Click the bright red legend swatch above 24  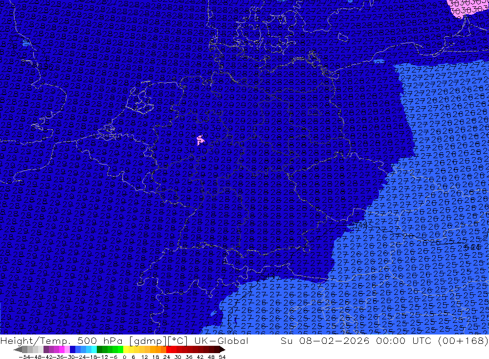click(169, 349)
